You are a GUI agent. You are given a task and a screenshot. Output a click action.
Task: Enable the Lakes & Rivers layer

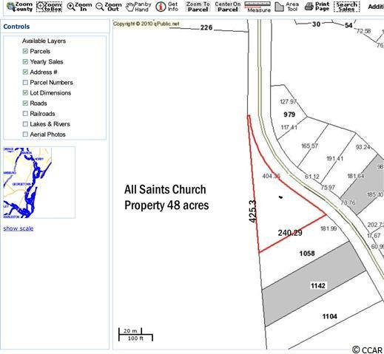[x=25, y=124]
